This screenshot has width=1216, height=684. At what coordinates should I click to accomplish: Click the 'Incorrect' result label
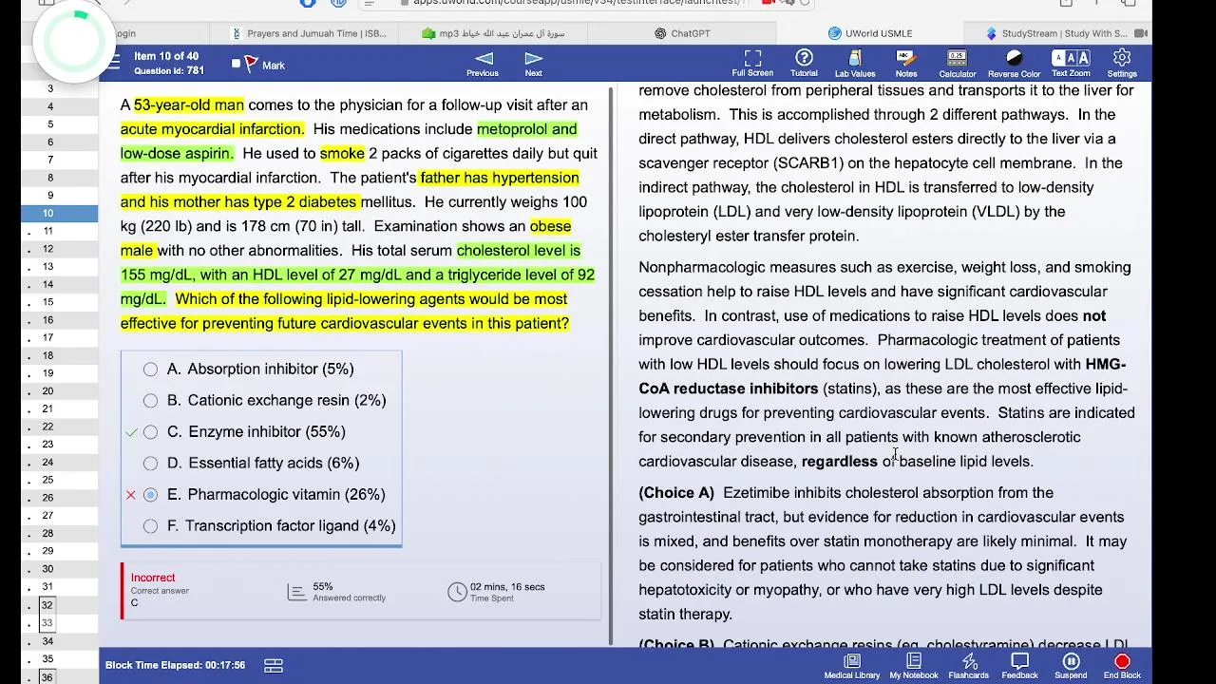click(x=153, y=578)
